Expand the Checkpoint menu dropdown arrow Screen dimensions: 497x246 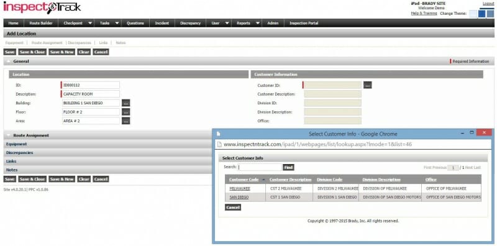pos(90,23)
